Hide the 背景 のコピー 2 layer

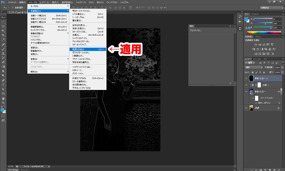click(x=246, y=78)
